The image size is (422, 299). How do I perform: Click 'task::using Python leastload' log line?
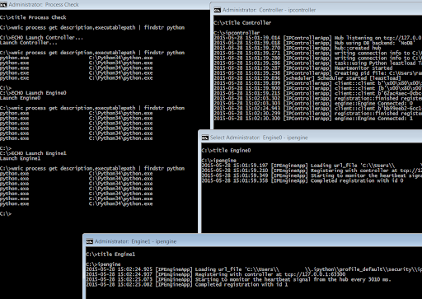coord(318,63)
